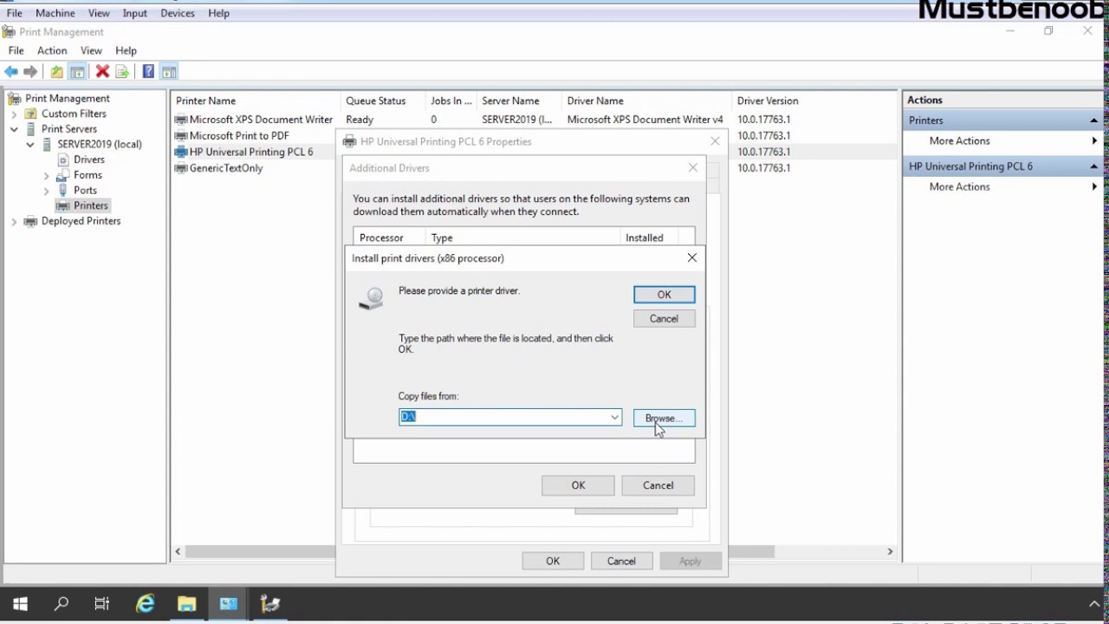1109x624 pixels.
Task: Click the Drivers icon in the tree
Action: (x=63, y=159)
